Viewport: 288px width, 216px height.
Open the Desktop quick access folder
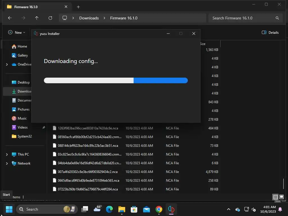pos(21,82)
